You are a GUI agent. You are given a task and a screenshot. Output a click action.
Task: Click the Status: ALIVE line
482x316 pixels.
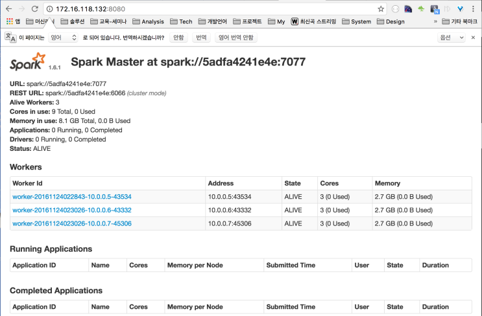(30, 148)
